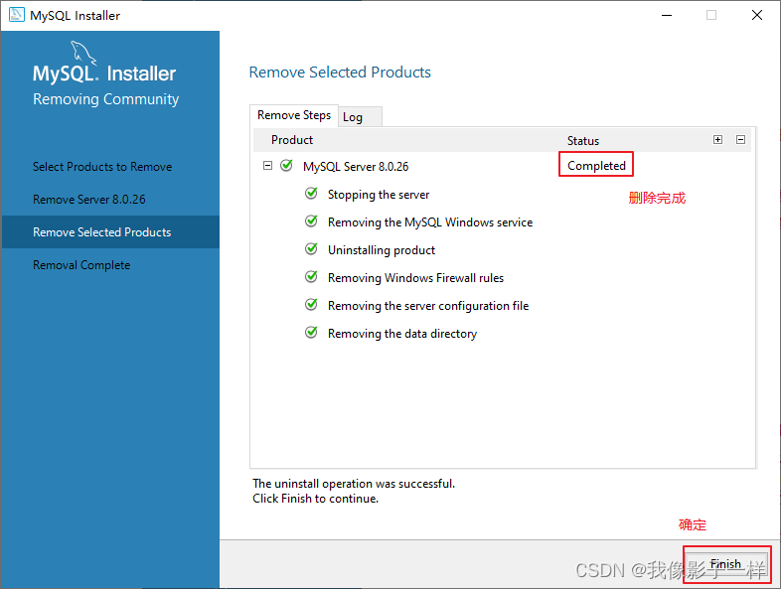The image size is (781, 589).
Task: Click the uninstall operation was successful message
Action: pyautogui.click(x=354, y=484)
